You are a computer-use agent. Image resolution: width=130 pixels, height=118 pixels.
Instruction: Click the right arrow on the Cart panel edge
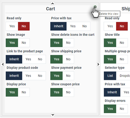pos(98,64)
